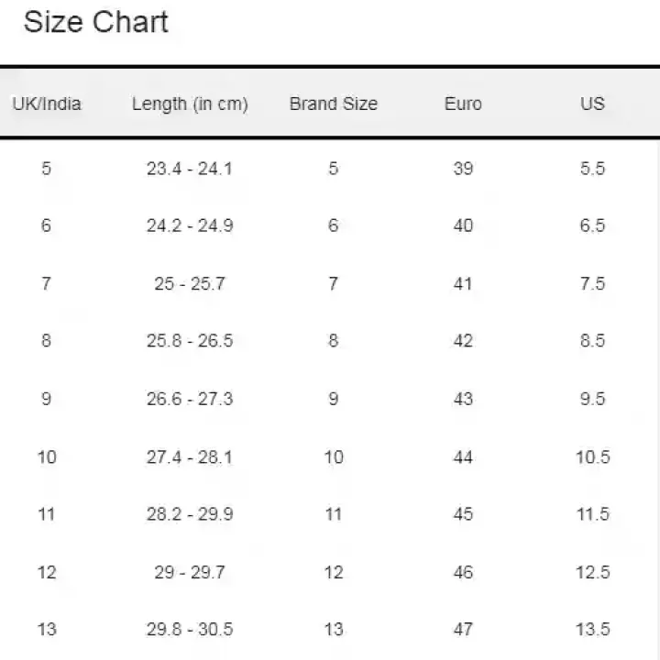Viewport: 660px width, 660px height.
Task: Select length range 28.2 - 29.9
Action: pyautogui.click(x=190, y=514)
